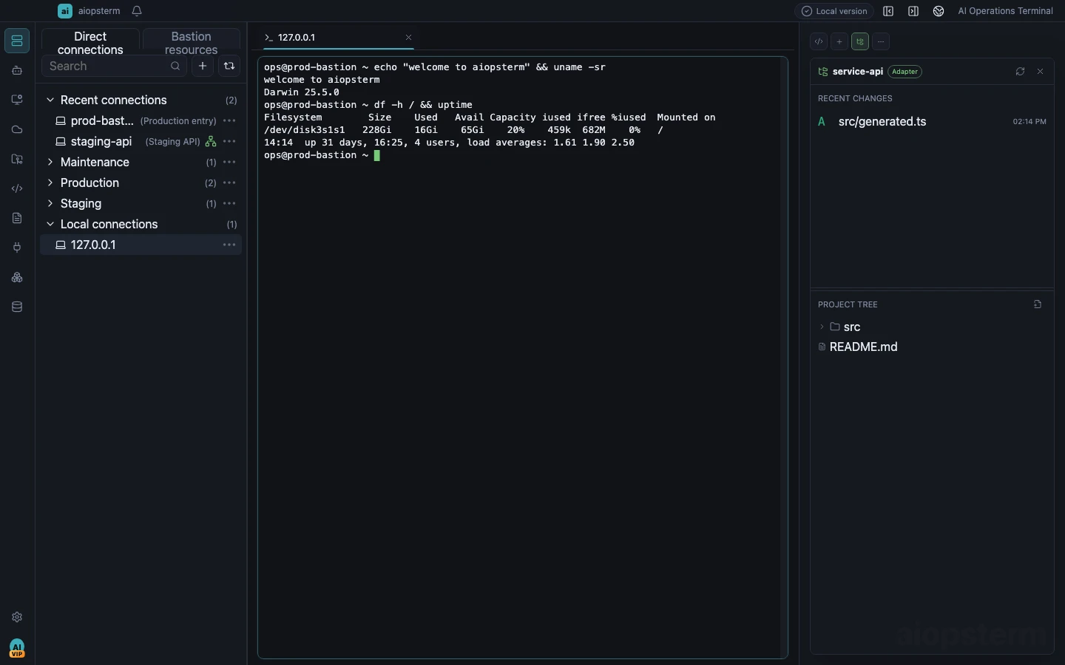Image resolution: width=1065 pixels, height=665 pixels.
Task: Open more options for 127.0.0.1 row
Action: (x=229, y=245)
